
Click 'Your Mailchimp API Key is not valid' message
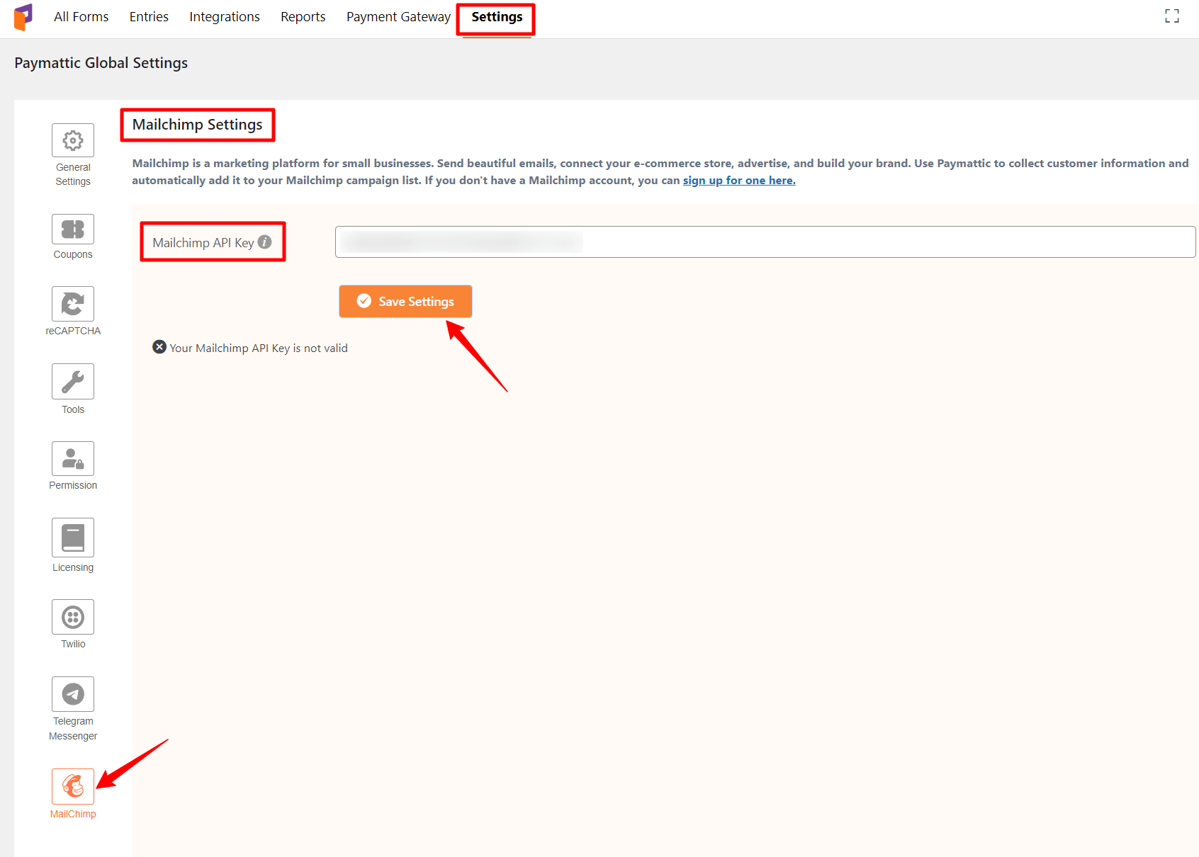point(259,348)
